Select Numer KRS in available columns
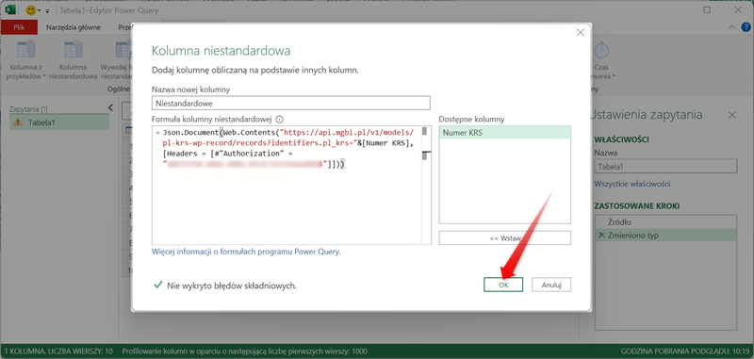Image resolution: width=754 pixels, height=359 pixels. 504,133
